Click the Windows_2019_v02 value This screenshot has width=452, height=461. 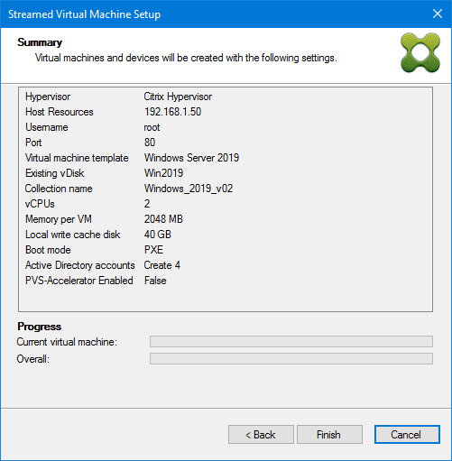189,189
